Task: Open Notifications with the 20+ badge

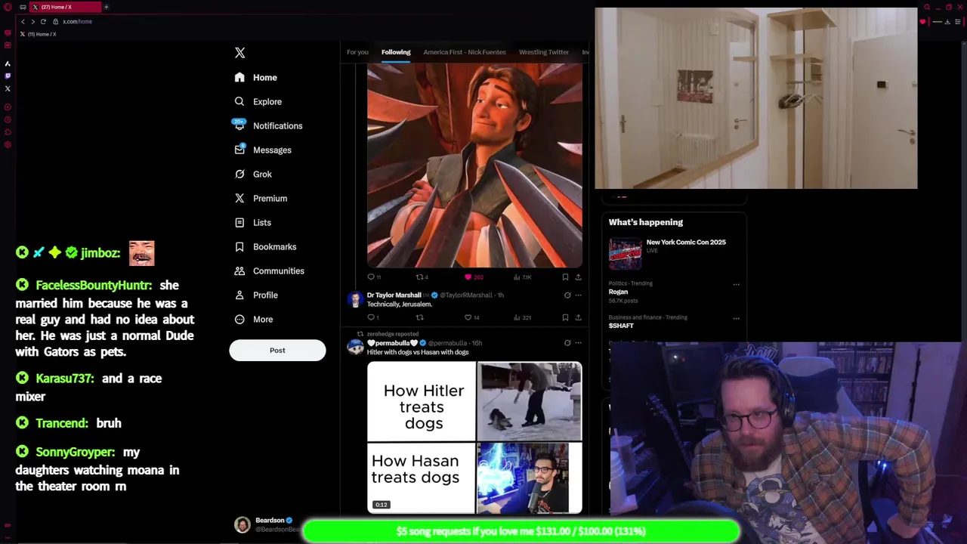Action: click(268, 125)
